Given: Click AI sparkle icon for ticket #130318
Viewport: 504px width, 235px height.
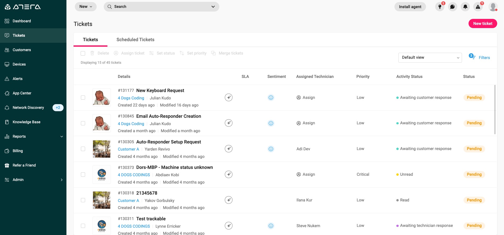Looking at the screenshot, I should tap(229, 200).
